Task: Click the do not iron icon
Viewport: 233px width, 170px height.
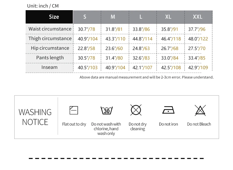Action: [x=168, y=110]
